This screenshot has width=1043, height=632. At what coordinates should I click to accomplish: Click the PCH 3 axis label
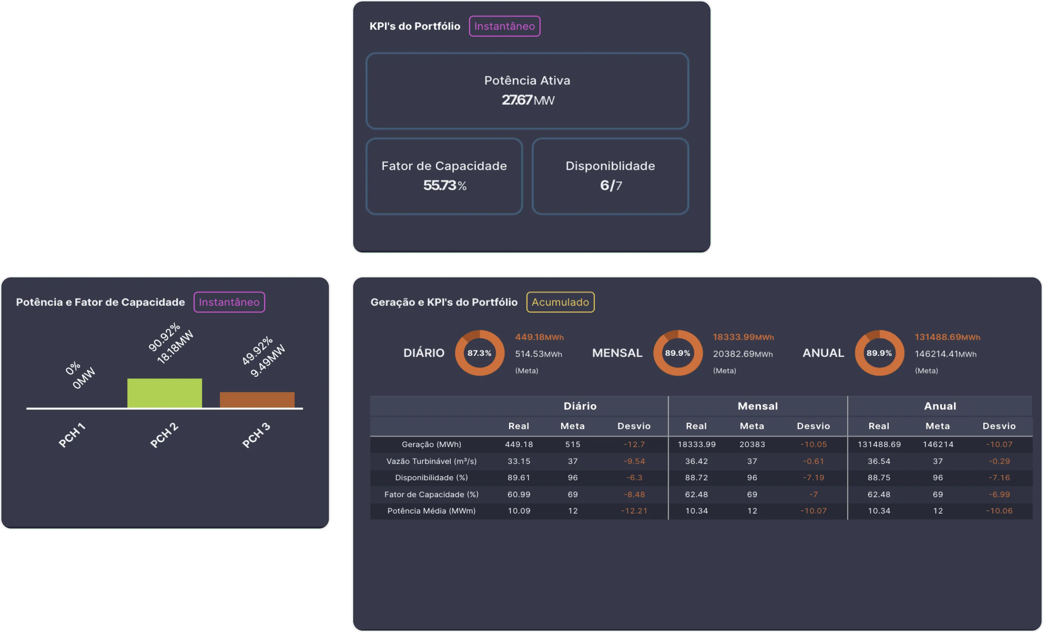(x=256, y=435)
